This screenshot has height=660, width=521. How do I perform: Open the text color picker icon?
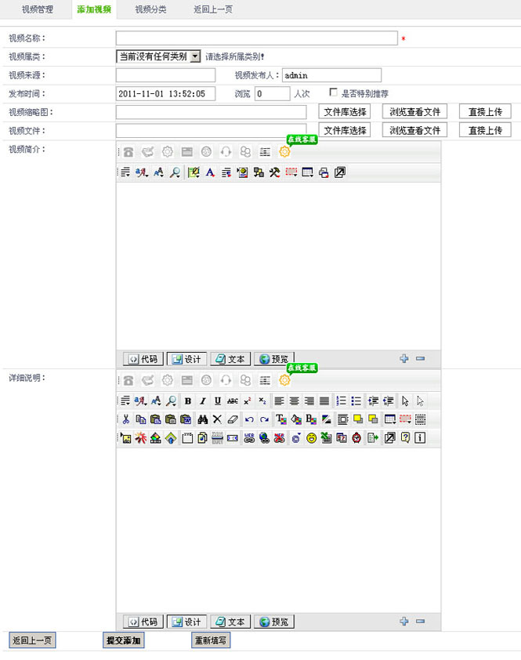coord(280,419)
